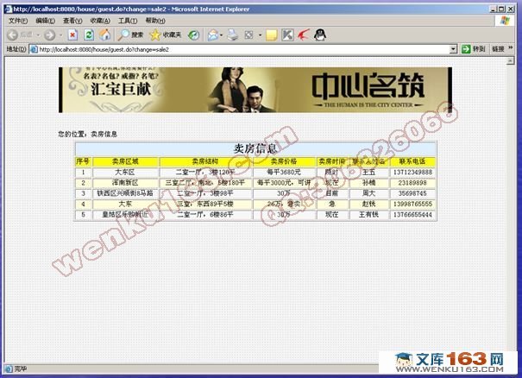Open the 文件(F) menu
The height and width of the screenshot is (378, 522).
tap(18, 21)
